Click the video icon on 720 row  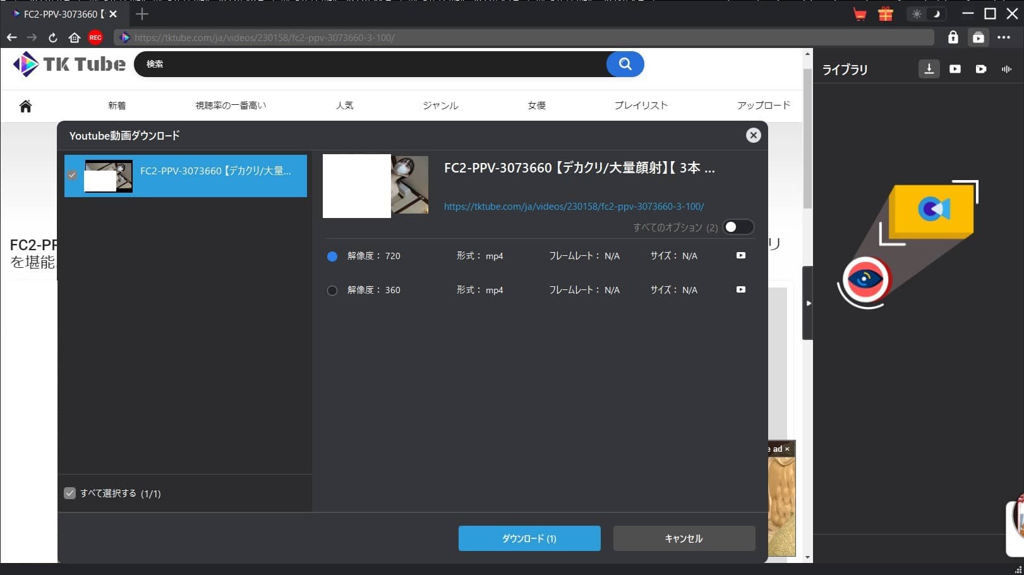(741, 256)
